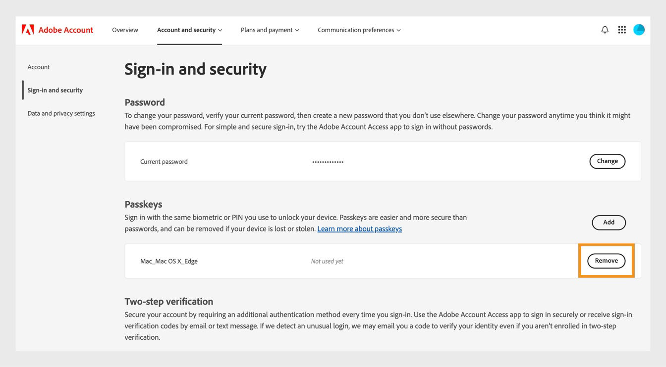Open the Adobe apps grid
The width and height of the screenshot is (666, 367).
click(x=622, y=29)
